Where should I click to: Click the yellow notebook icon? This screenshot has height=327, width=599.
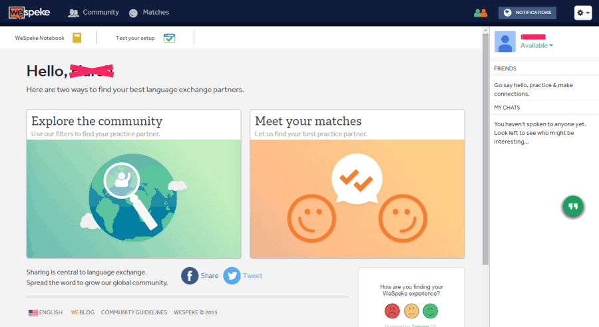click(77, 38)
